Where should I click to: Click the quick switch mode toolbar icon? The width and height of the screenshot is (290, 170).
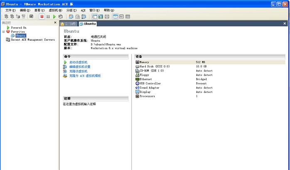[x=107, y=17]
